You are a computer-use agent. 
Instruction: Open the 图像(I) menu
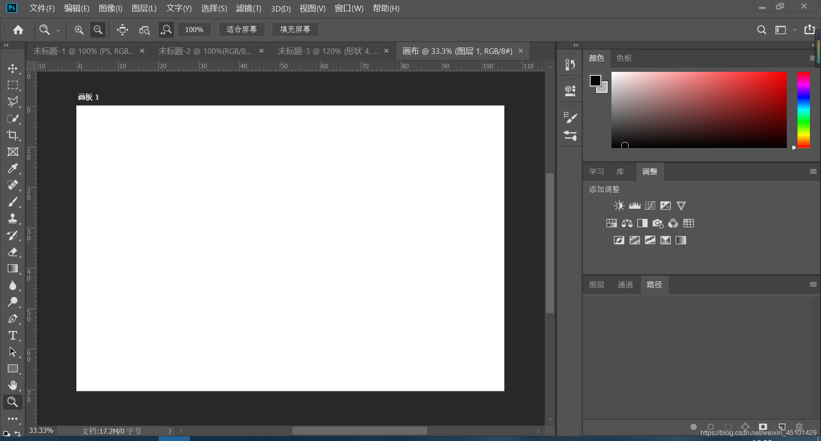coord(110,8)
